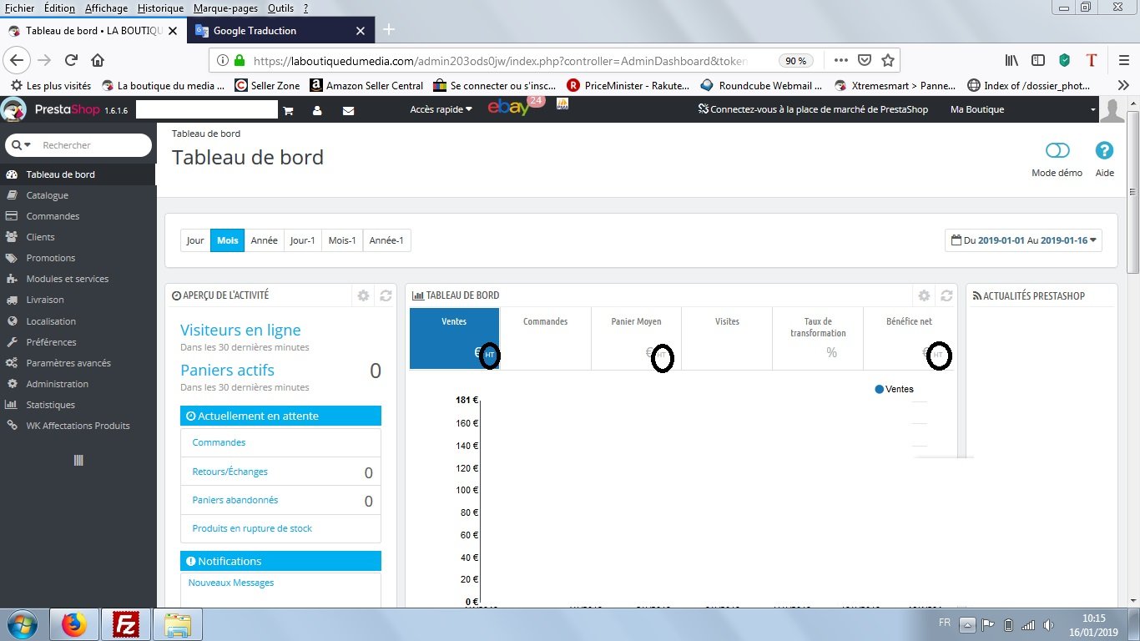Refresh the Aperçu de l'activité panel
1140x641 pixels.
(386, 295)
